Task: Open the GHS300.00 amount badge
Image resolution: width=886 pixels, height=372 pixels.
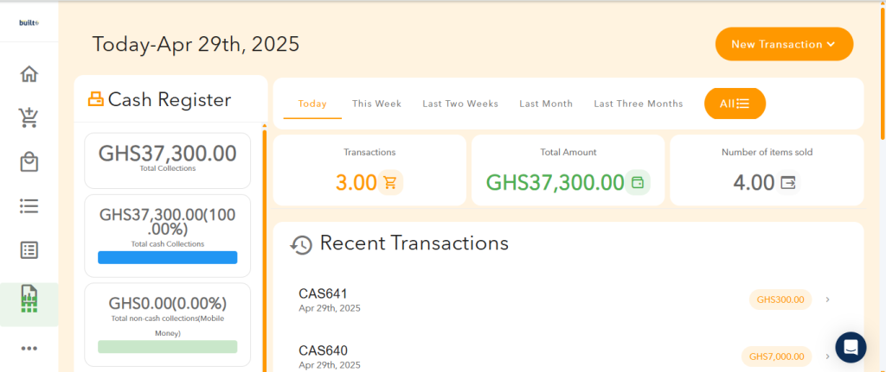Action: pyautogui.click(x=780, y=299)
